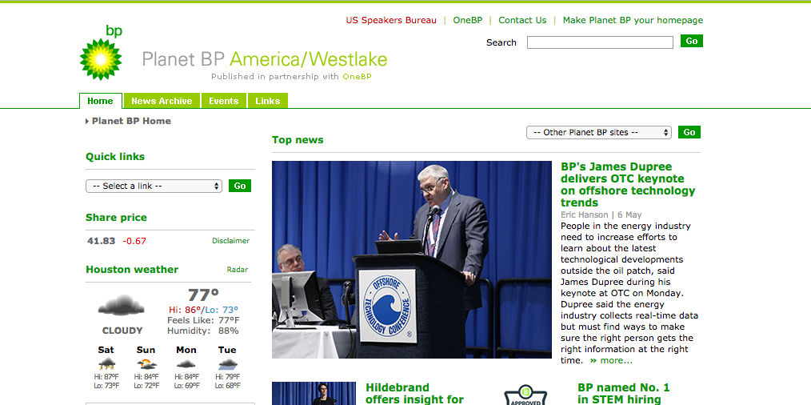Click Saturday's thunderstorm forecast icon

click(106, 363)
